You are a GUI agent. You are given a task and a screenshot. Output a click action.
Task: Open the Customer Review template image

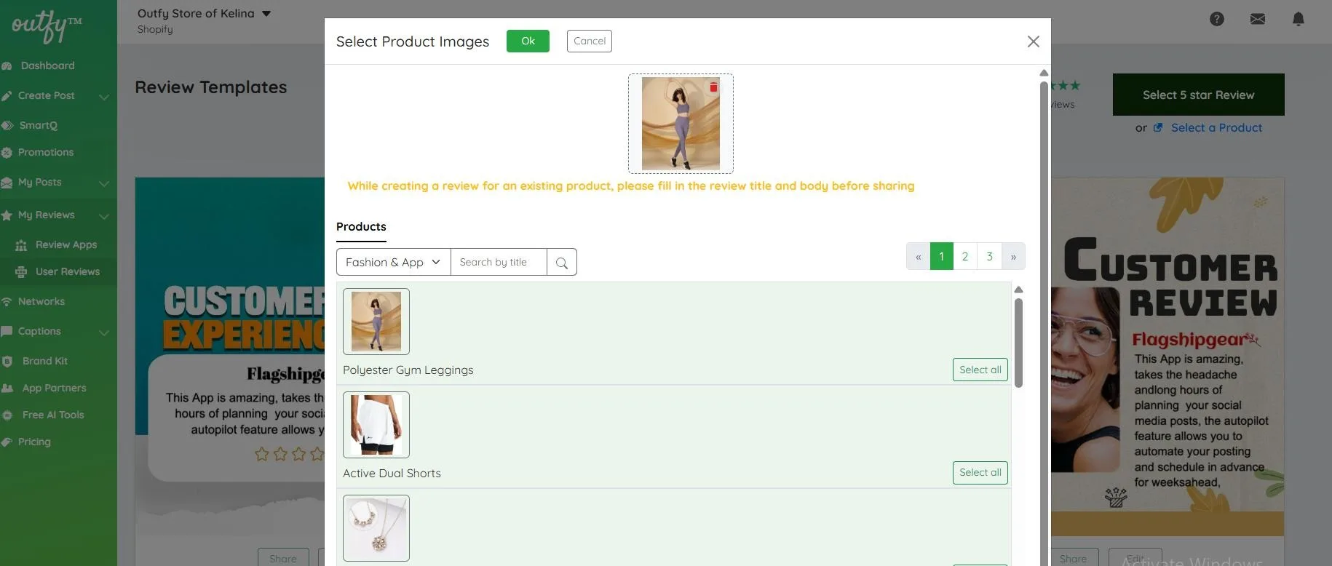click(x=1168, y=356)
